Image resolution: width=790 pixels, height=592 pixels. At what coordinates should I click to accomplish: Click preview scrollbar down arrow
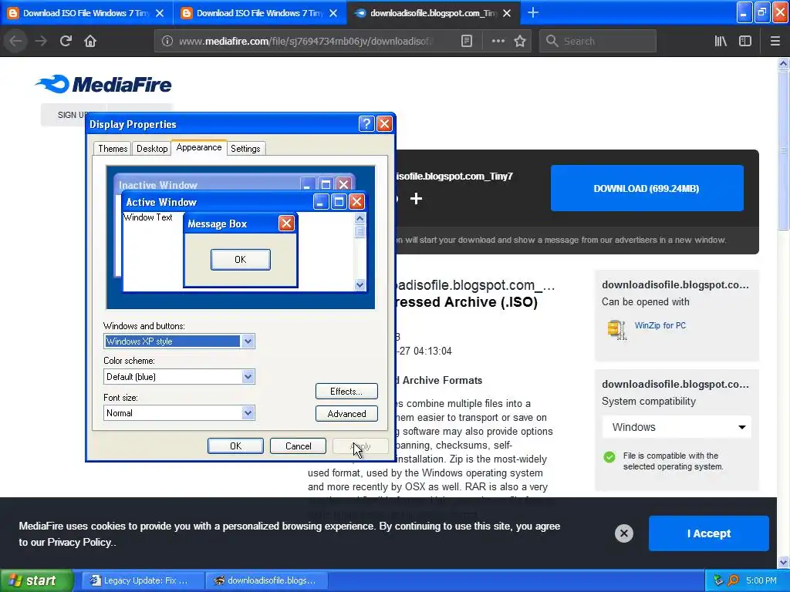(360, 284)
